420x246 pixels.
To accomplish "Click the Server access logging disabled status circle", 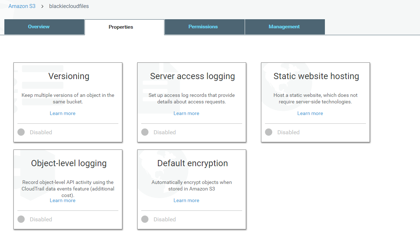I will (145, 132).
